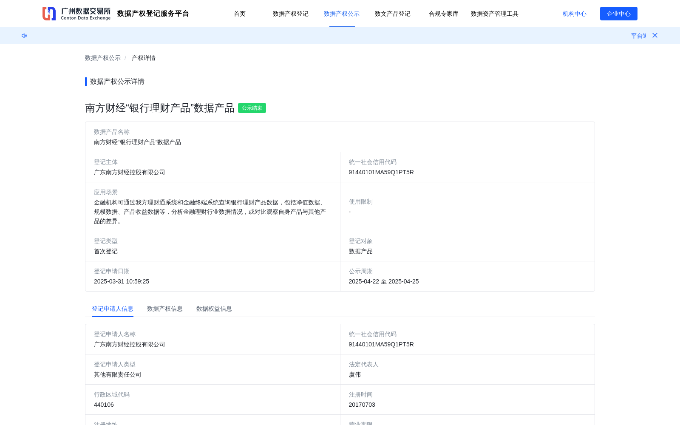
Task: Click the 首次登记 value
Action: [106, 251]
